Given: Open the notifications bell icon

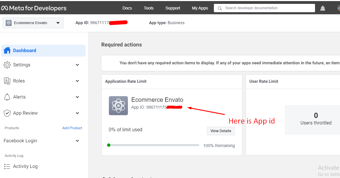Looking at the screenshot, I should pyautogui.click(x=322, y=8).
